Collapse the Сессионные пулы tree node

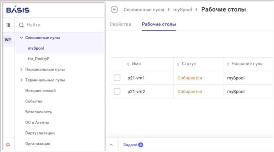coord(21,38)
